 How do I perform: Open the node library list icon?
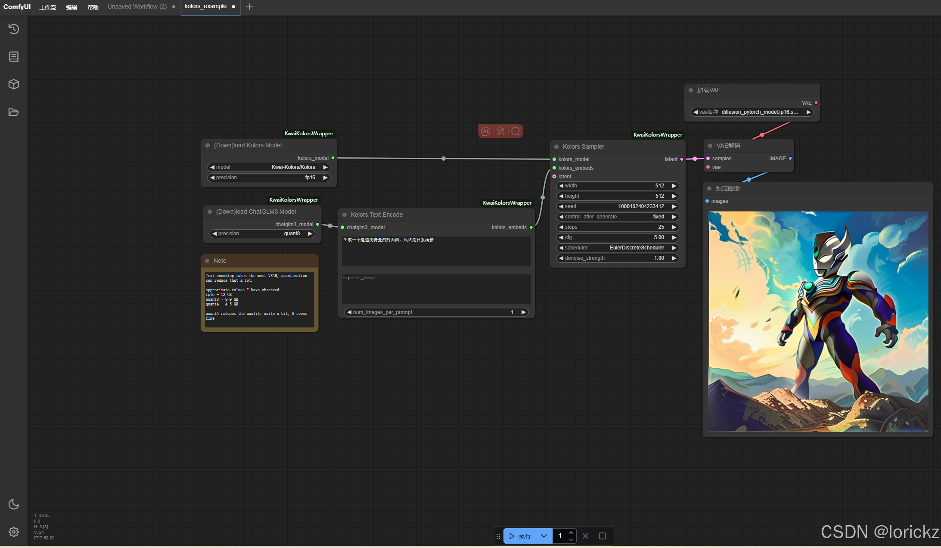pyautogui.click(x=14, y=56)
